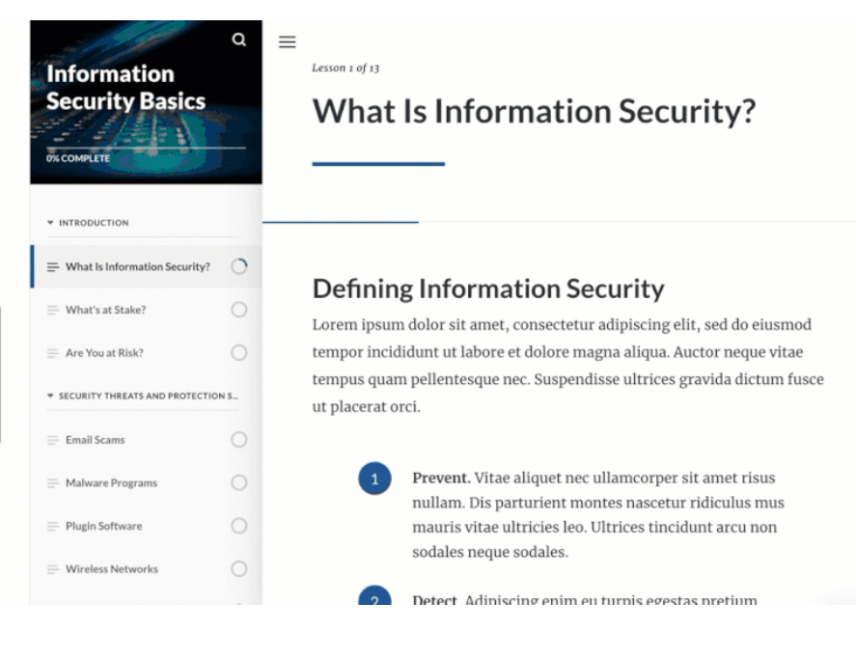Click completion circle for Plugin Software
856x658 pixels.
coord(239,526)
